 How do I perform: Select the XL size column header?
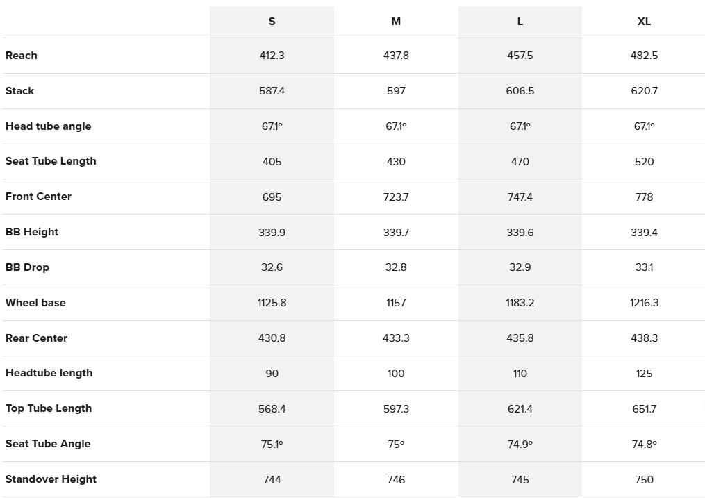point(644,22)
